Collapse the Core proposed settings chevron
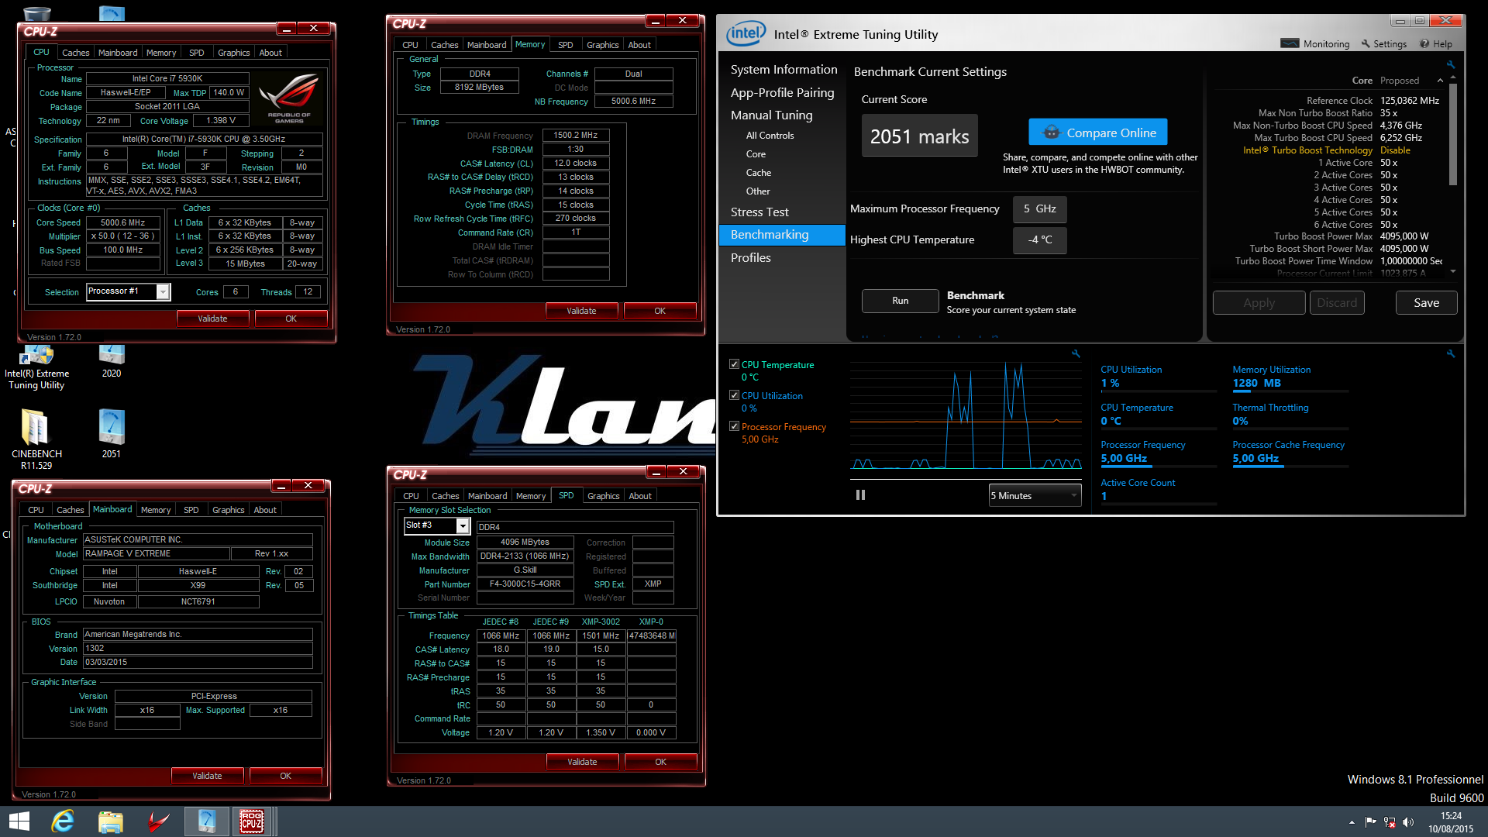Screen dimensions: 1488x837 coord(1440,81)
